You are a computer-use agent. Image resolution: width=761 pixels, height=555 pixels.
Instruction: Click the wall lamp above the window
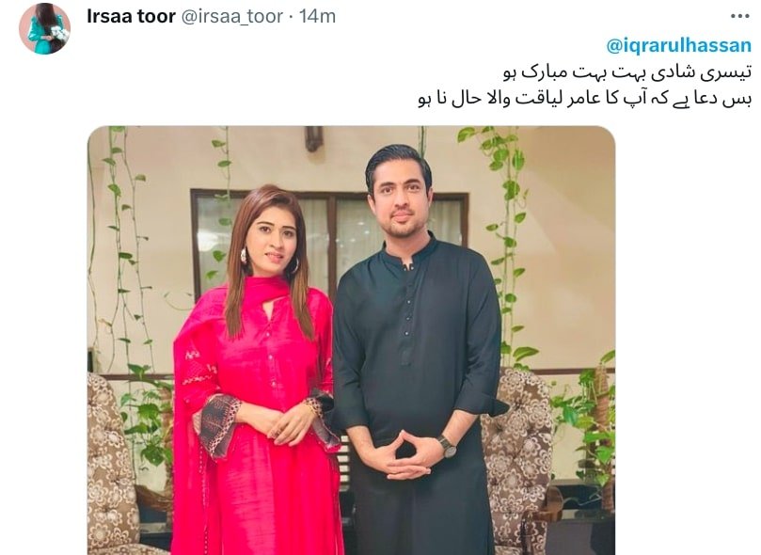click(313, 138)
